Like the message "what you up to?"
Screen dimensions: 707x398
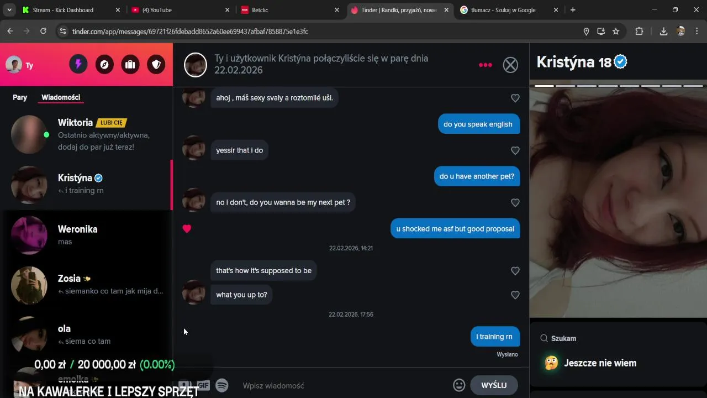(515, 295)
